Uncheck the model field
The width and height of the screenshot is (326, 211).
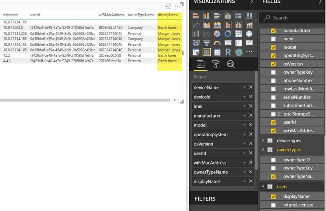click(x=273, y=47)
